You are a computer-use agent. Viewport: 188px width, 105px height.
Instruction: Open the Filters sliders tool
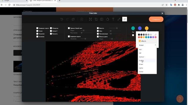click(x=125, y=19)
